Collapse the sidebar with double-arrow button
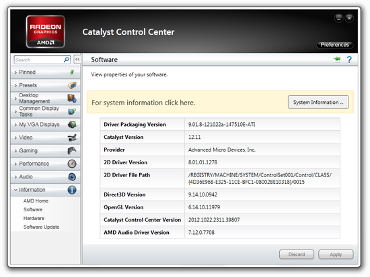This screenshot has width=370, height=277. (77, 59)
